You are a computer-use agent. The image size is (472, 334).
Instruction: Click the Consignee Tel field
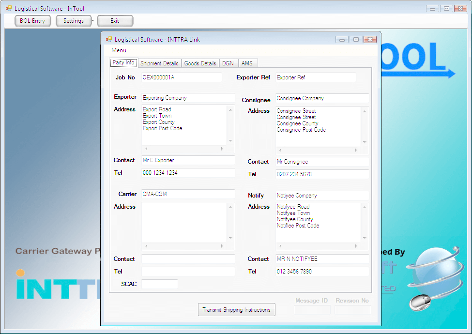(322, 174)
